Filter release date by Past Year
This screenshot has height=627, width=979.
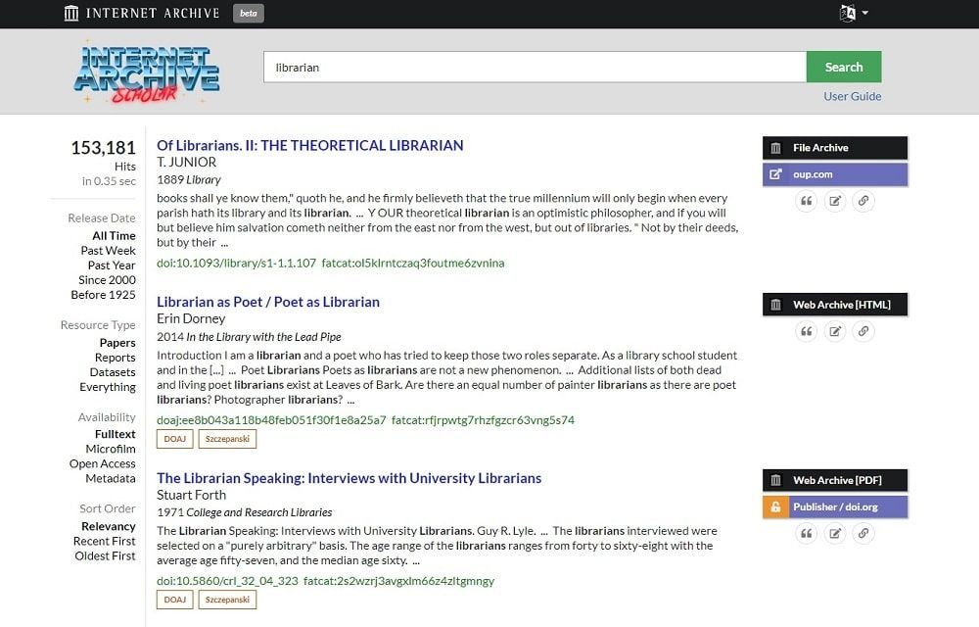(x=112, y=265)
